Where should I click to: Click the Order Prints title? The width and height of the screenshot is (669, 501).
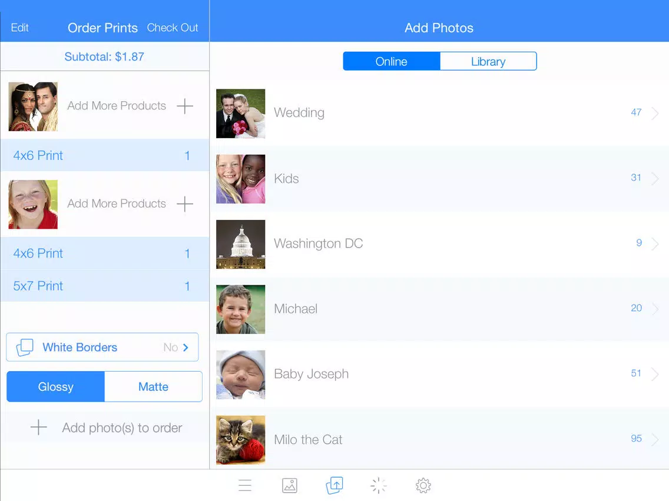pos(102,28)
